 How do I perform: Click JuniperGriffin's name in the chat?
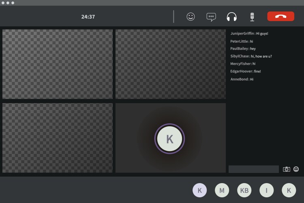pos(242,34)
